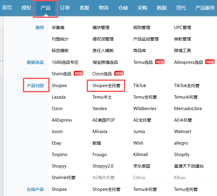Screen dimensions: 217x196
Task: Open 规则管理 menu entry
Action: 142,28
